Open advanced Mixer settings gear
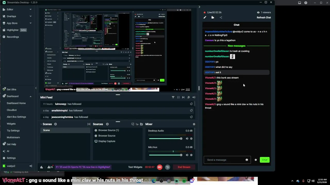330x185 pixels. coord(194,124)
